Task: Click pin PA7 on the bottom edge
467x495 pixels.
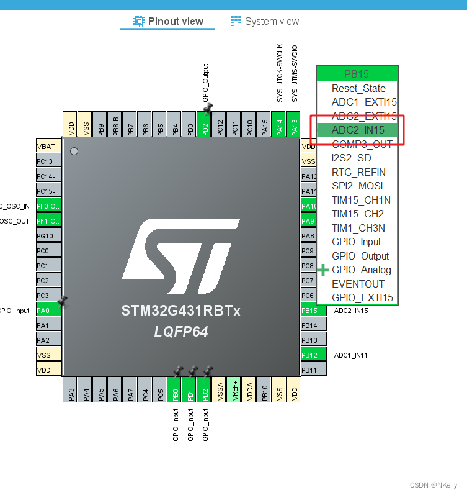Action: pyautogui.click(x=129, y=389)
